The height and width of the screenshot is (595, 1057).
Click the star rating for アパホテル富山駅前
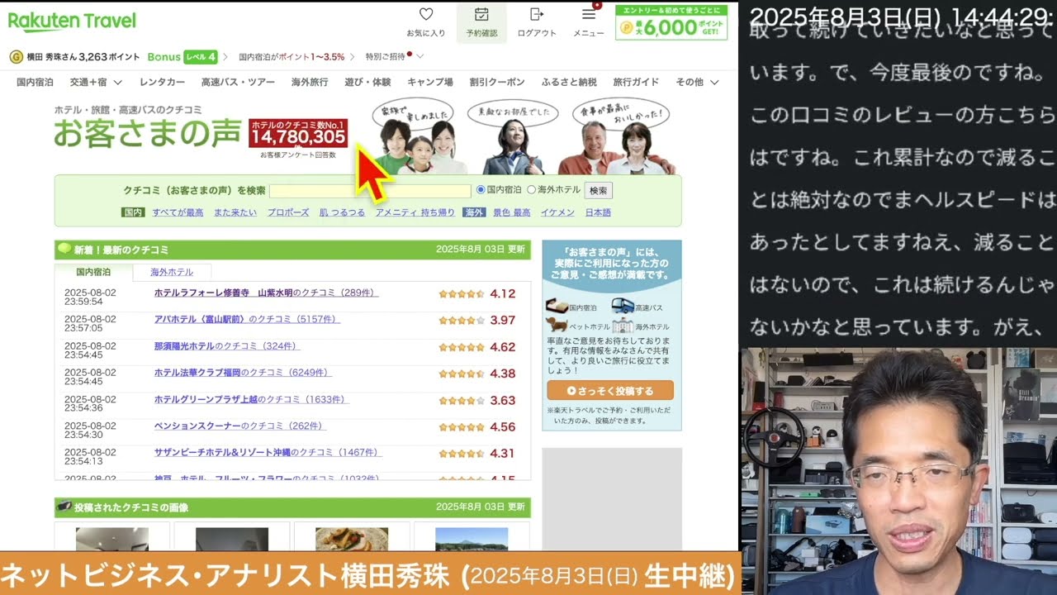(x=462, y=321)
